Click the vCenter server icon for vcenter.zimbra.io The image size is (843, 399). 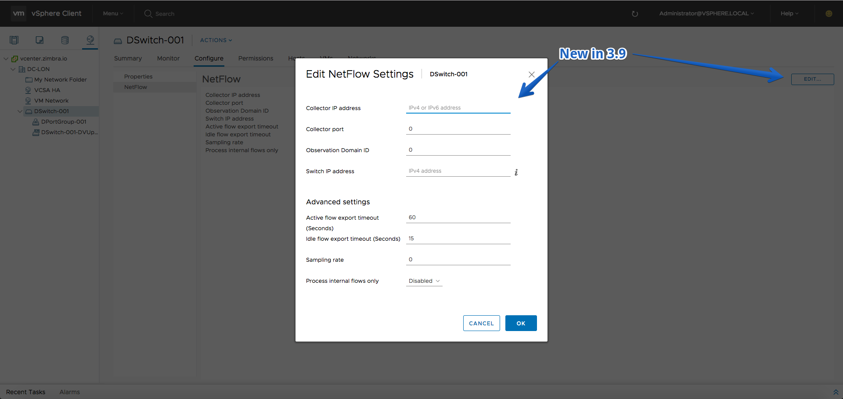(15, 59)
